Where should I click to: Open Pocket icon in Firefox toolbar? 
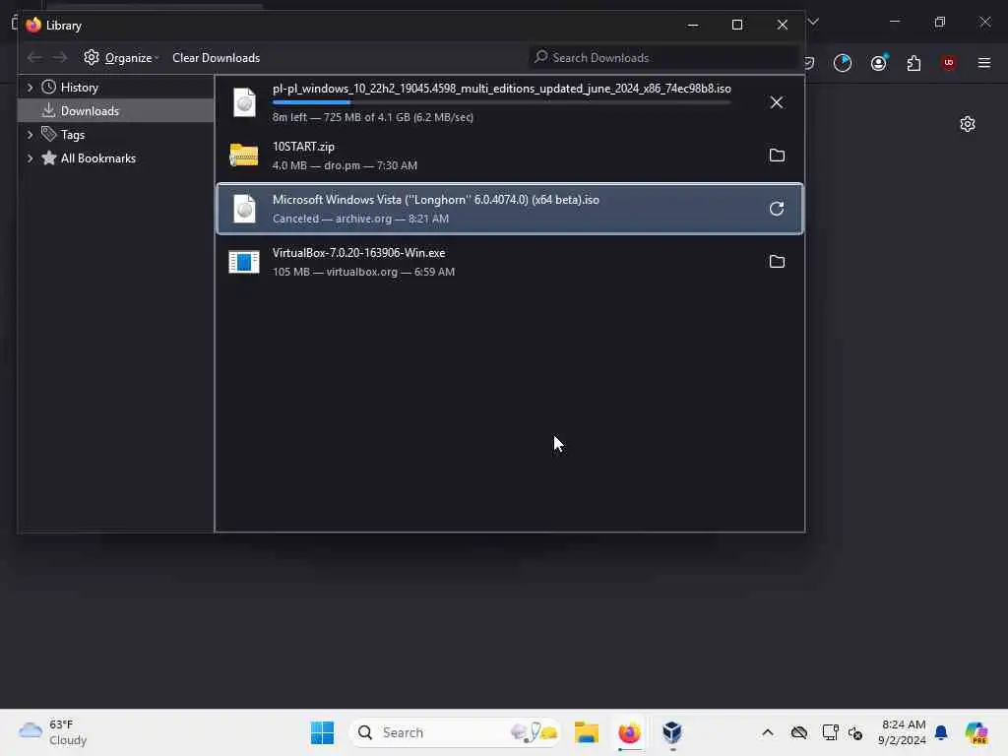point(810,63)
